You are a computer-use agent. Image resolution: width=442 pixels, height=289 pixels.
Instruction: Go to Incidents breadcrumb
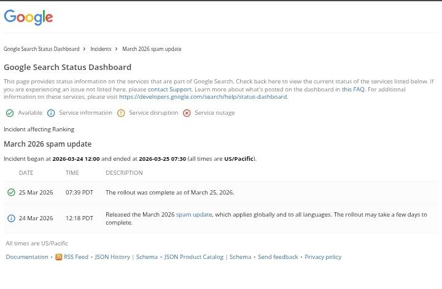click(101, 49)
